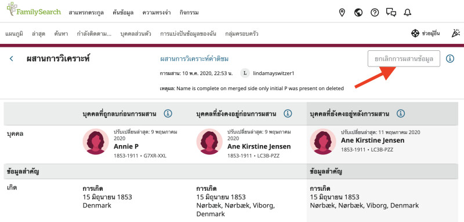This screenshot has width=464, height=222.
Task: Click the ID G7XR-XXL text
Action: 155,156
